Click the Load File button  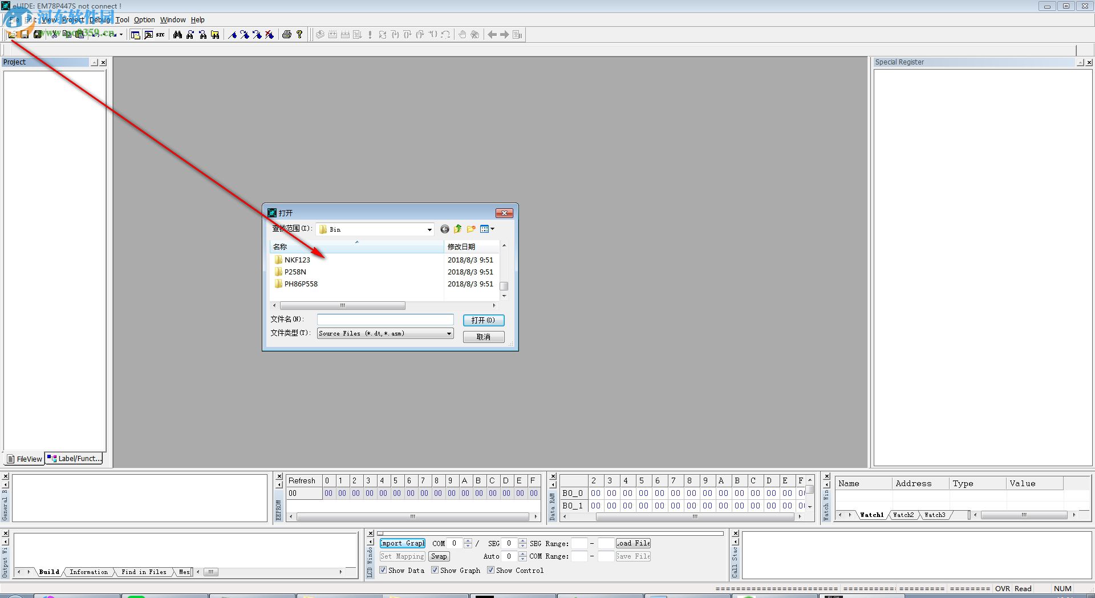(633, 543)
